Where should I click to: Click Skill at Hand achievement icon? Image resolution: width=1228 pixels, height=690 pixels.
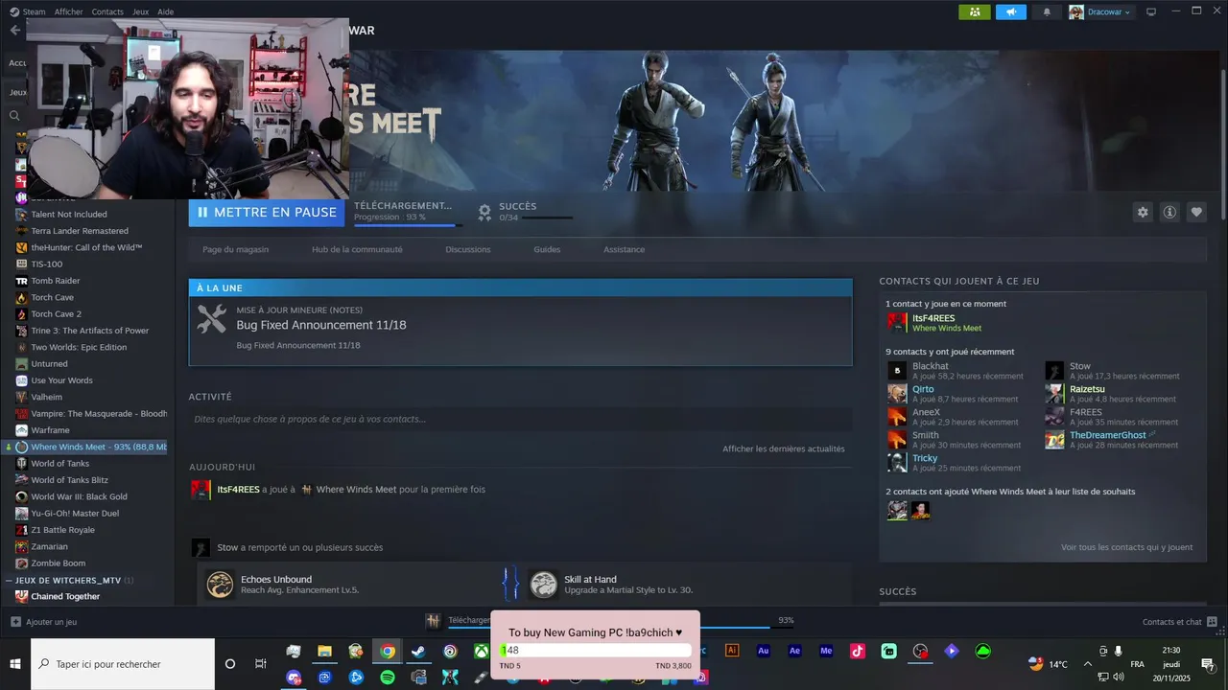tap(543, 584)
